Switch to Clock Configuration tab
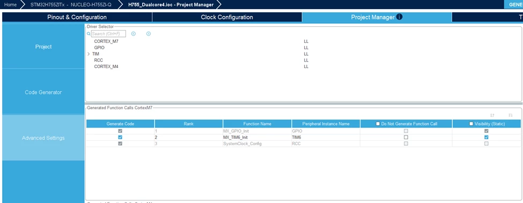Viewport: 523px width, 203px height. point(227,17)
